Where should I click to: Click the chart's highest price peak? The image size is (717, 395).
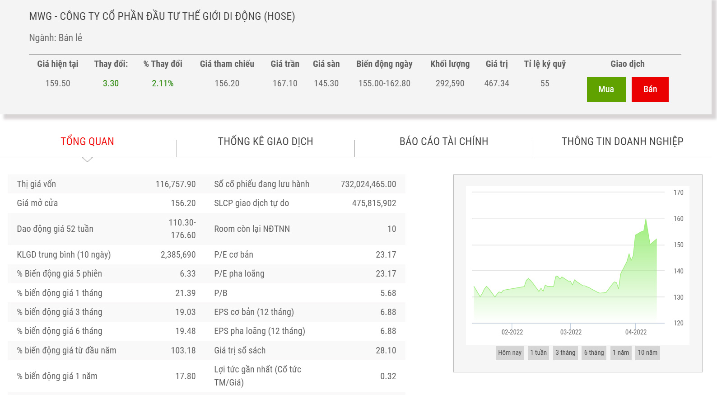coord(646,220)
